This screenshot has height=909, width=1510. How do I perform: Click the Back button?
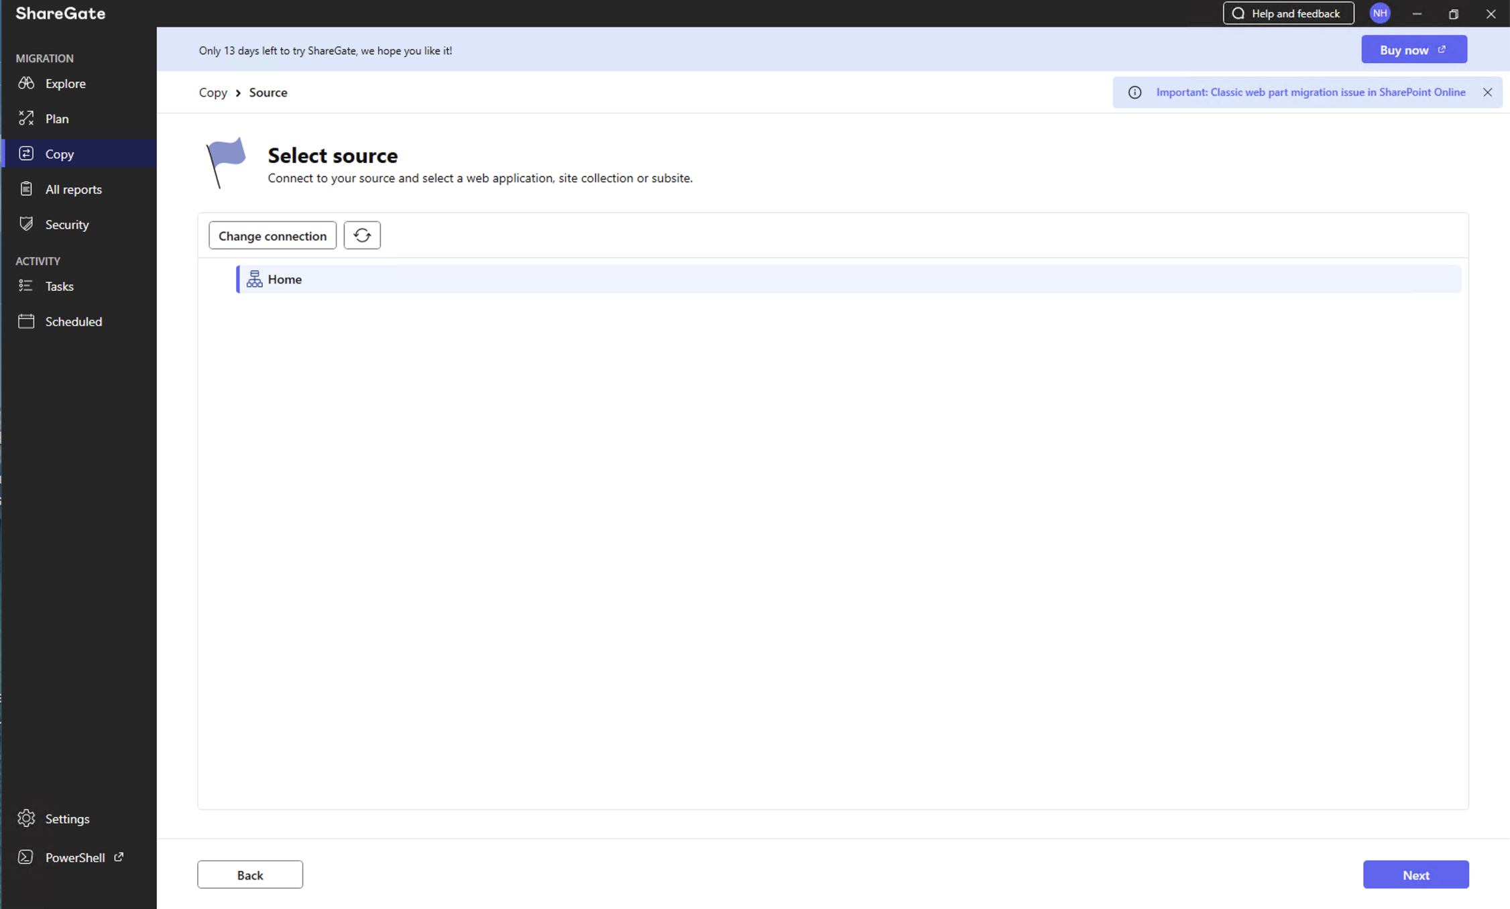click(x=250, y=875)
